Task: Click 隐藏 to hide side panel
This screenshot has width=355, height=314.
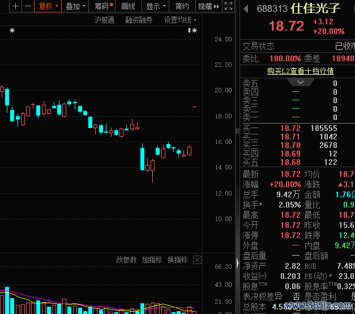Action: click(x=208, y=6)
